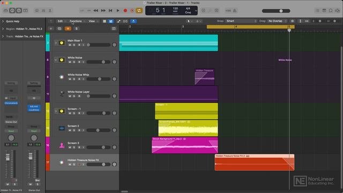Open the Library panel icon

(6, 11)
